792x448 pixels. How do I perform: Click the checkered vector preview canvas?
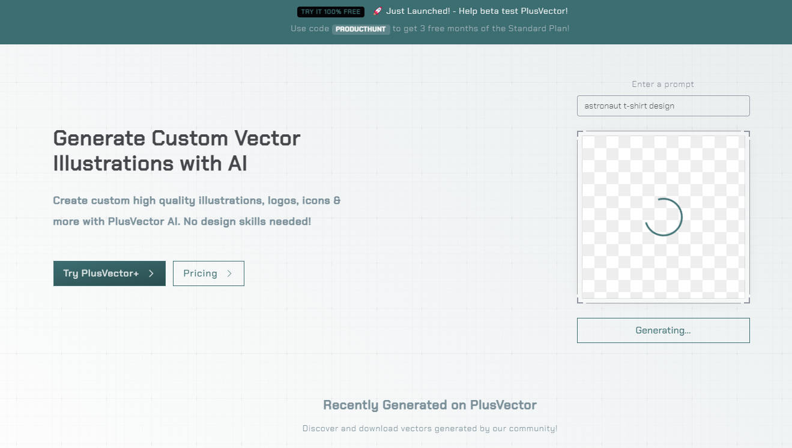click(664, 217)
